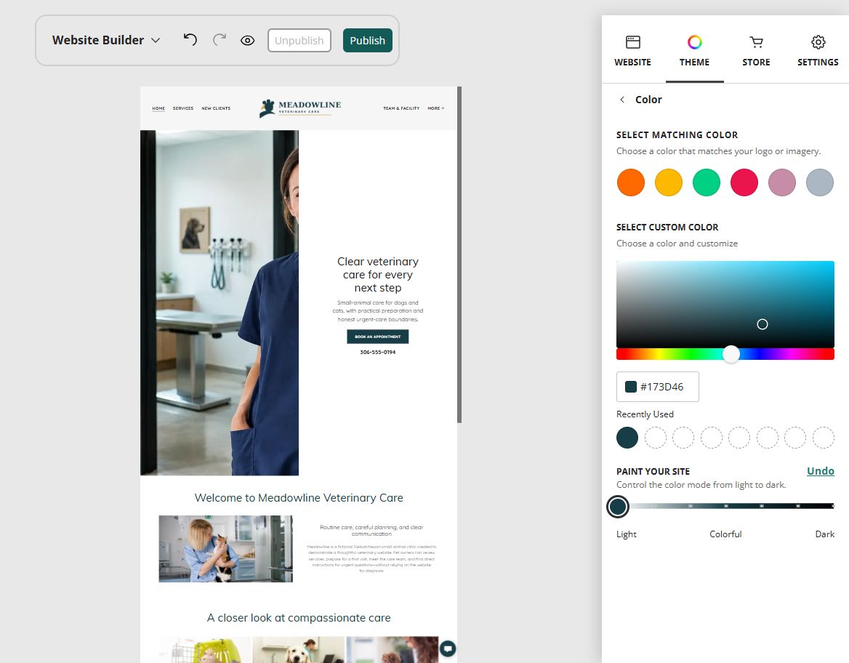Click the Meadowline logo in preview
Screen dimensions: 849x663
click(300, 108)
